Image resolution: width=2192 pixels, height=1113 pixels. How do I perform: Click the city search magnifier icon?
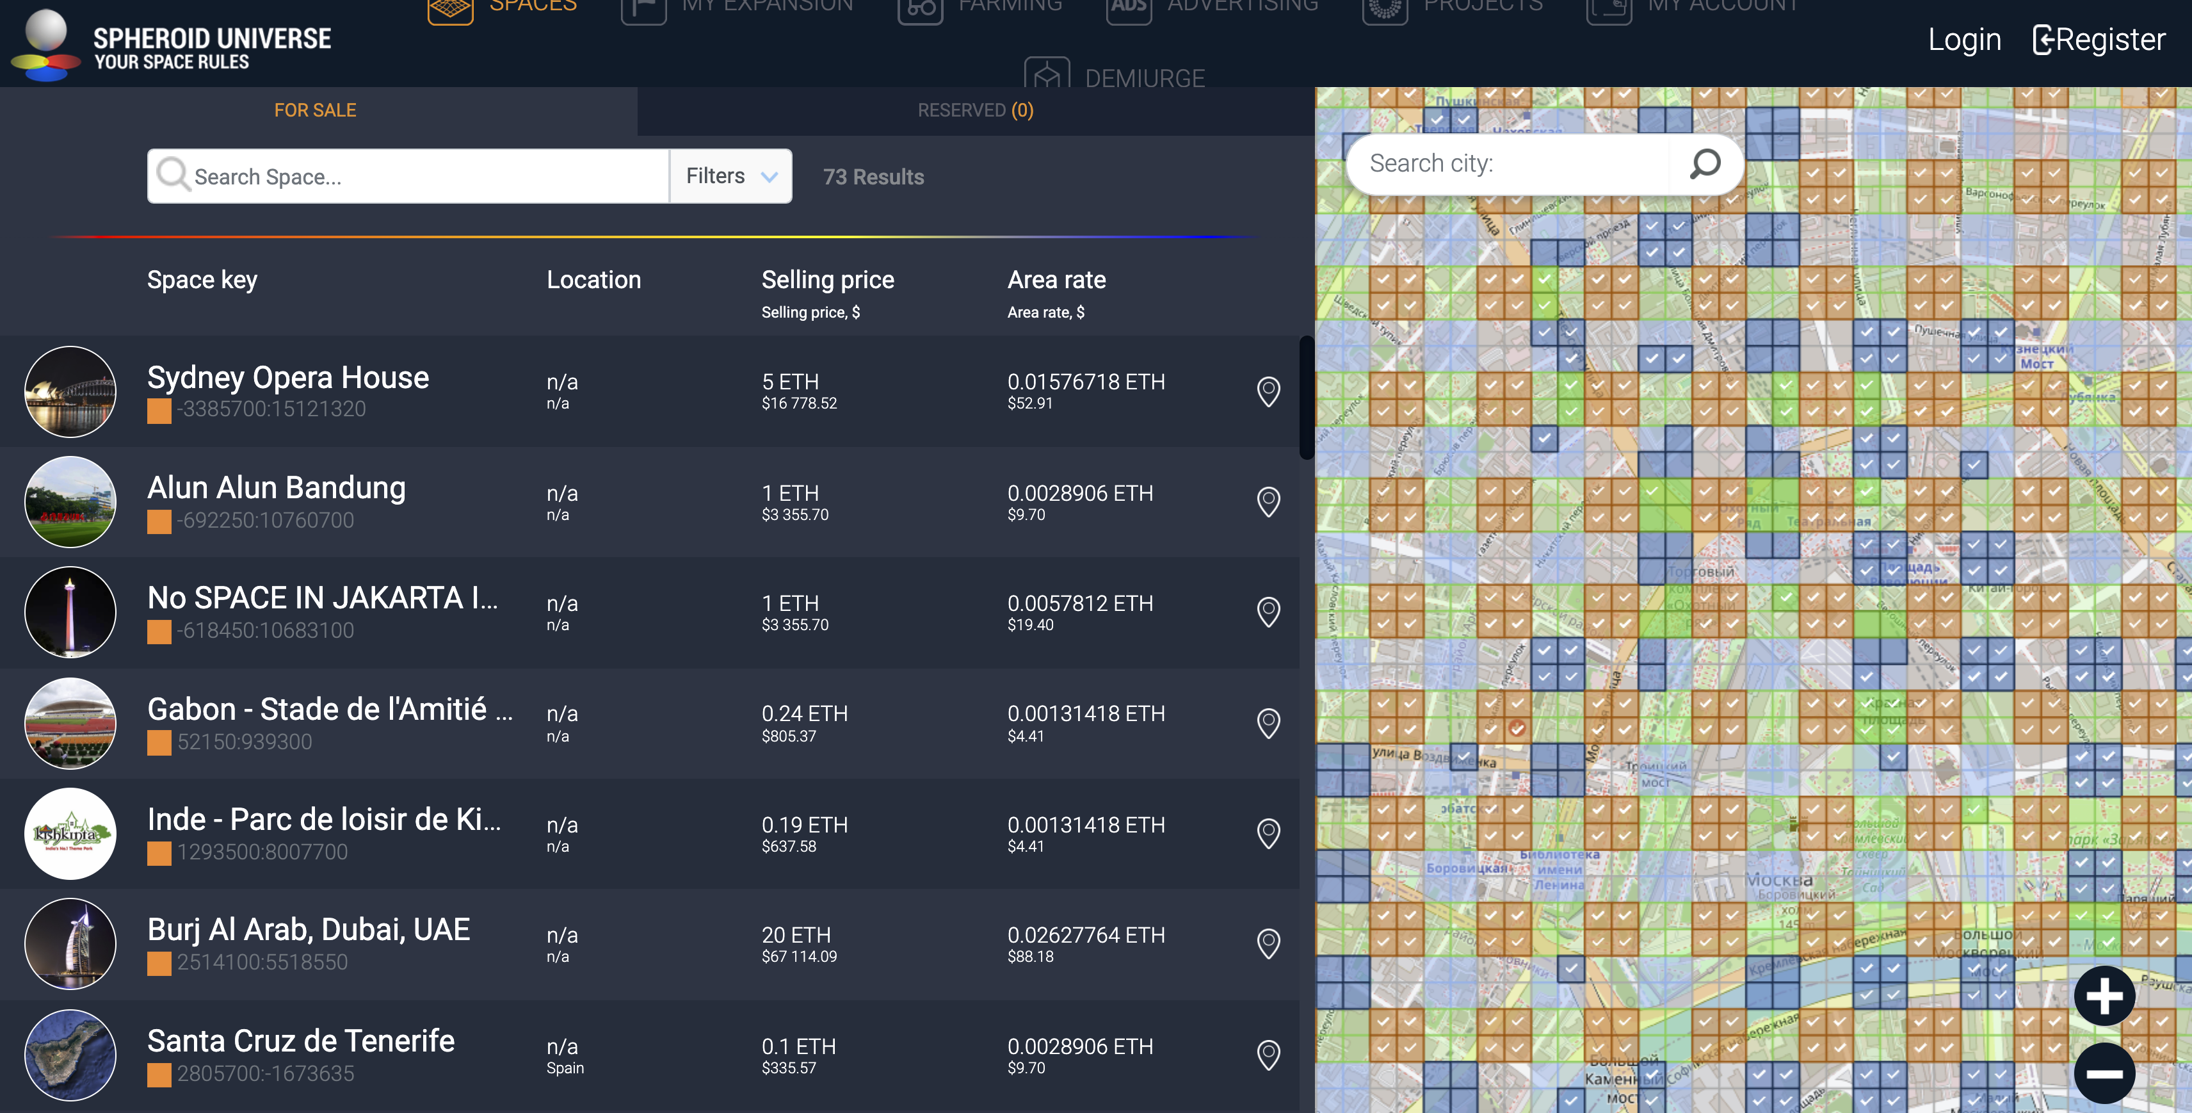pyautogui.click(x=1704, y=163)
